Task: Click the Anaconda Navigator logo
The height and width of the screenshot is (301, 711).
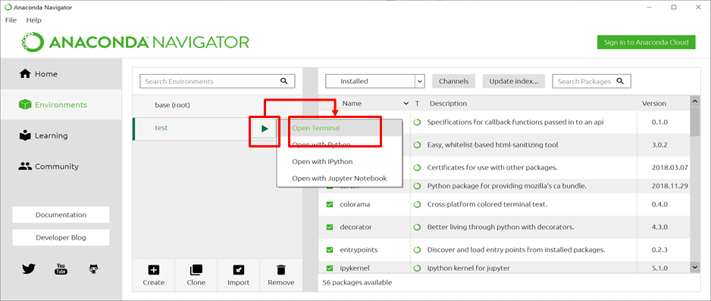Action: tap(135, 42)
